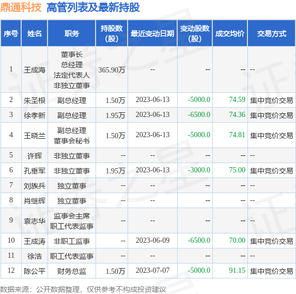Click the name 许辉
This screenshot has height=294, width=296.
35,155
